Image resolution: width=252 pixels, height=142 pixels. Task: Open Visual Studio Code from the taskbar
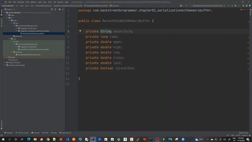(x=67, y=139)
